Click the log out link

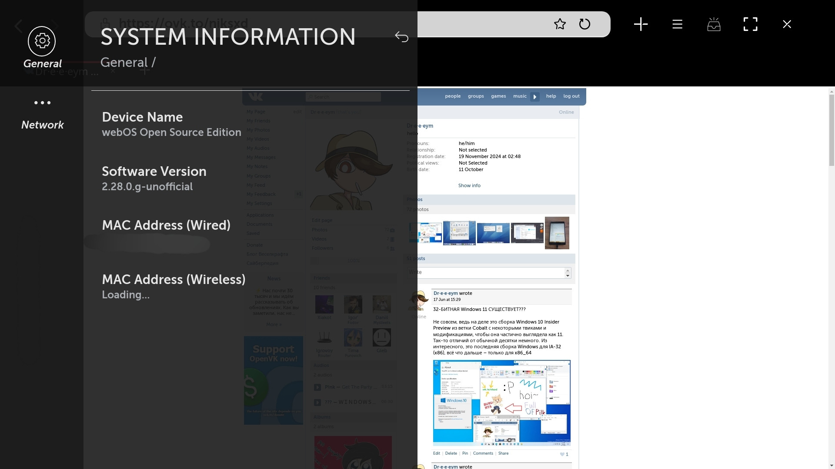click(x=571, y=96)
